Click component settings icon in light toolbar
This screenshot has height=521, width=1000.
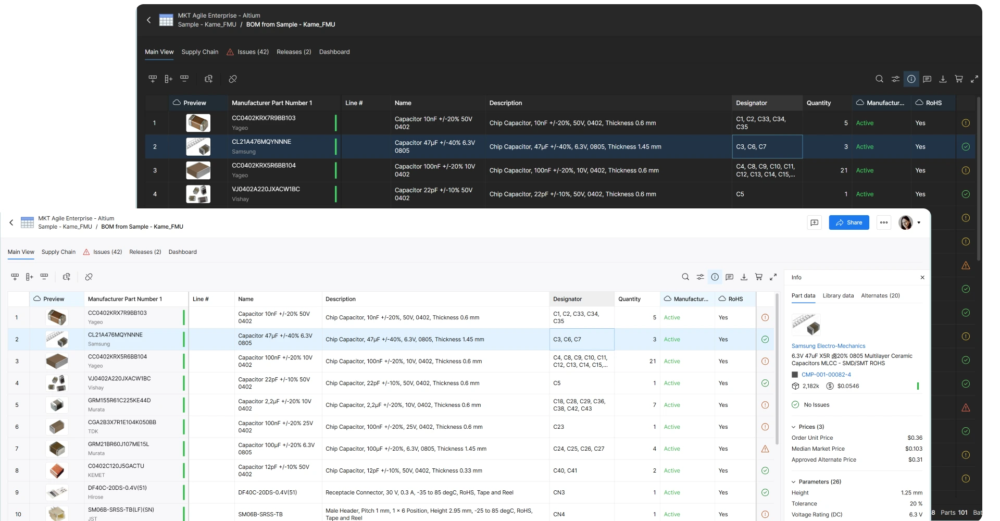pyautogui.click(x=66, y=277)
